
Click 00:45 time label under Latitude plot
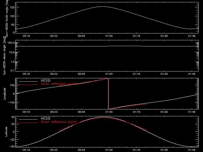click(81, 150)
